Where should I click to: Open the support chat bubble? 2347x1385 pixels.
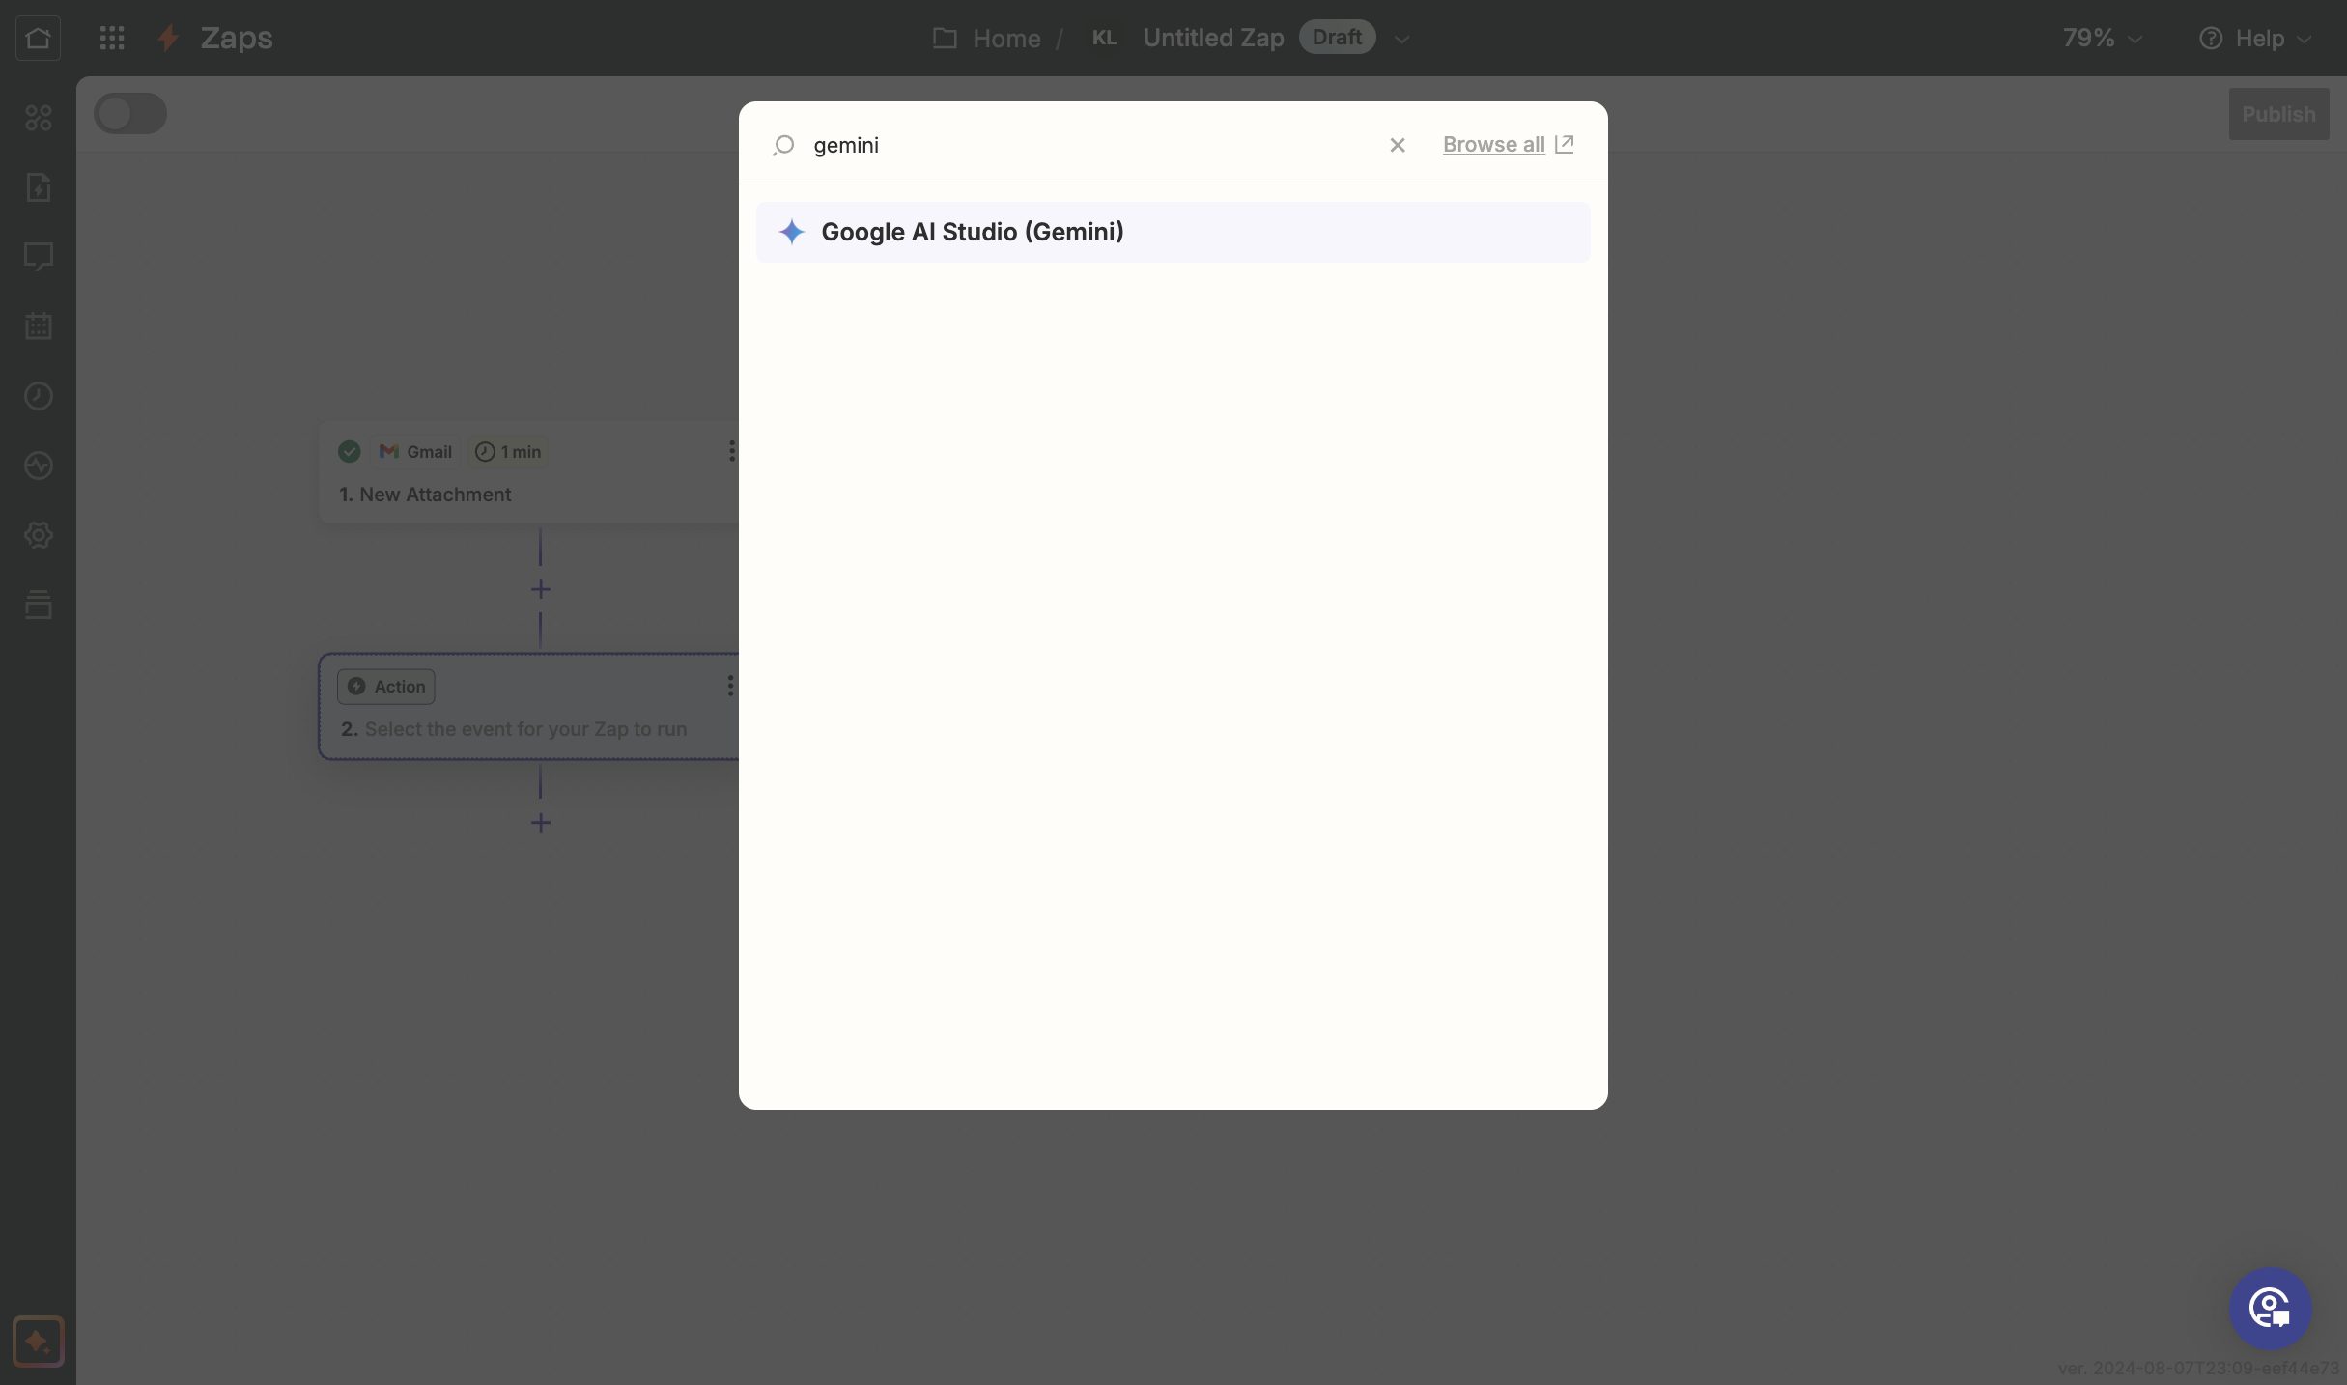(x=2270, y=1309)
